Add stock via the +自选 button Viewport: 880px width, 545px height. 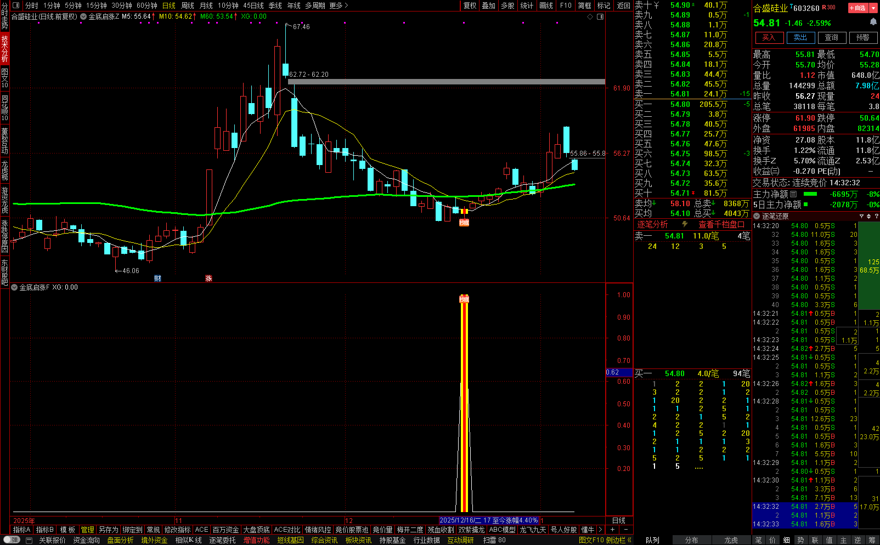coord(858,8)
